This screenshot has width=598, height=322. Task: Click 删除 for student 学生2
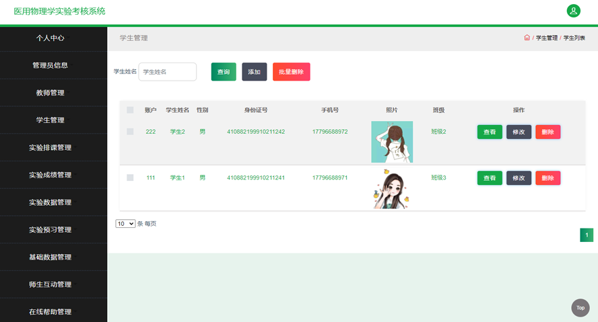547,132
